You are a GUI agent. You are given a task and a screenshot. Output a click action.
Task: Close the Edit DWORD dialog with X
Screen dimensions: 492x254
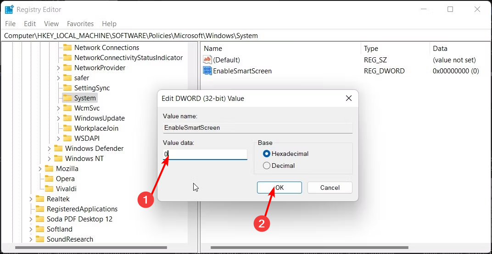pos(349,99)
